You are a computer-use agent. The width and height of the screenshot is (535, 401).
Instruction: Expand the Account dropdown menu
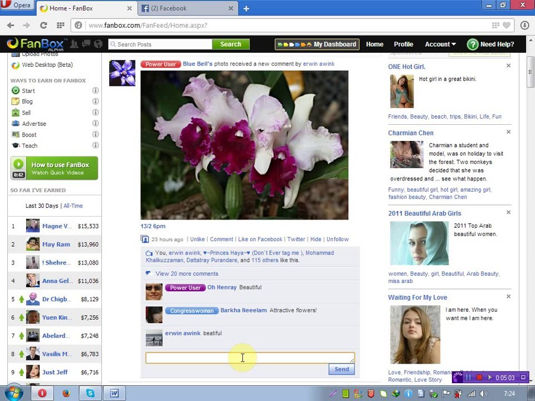coord(440,45)
